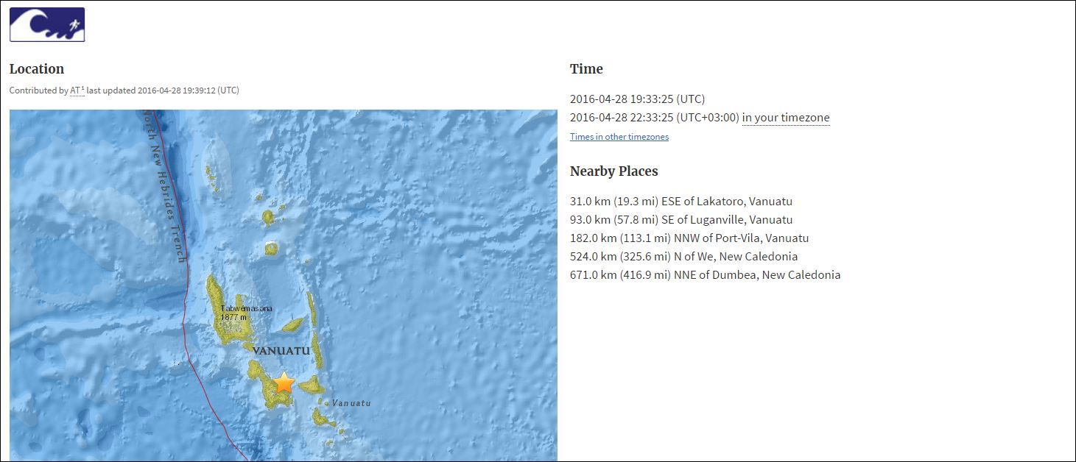Open the AT contributor link

point(77,90)
